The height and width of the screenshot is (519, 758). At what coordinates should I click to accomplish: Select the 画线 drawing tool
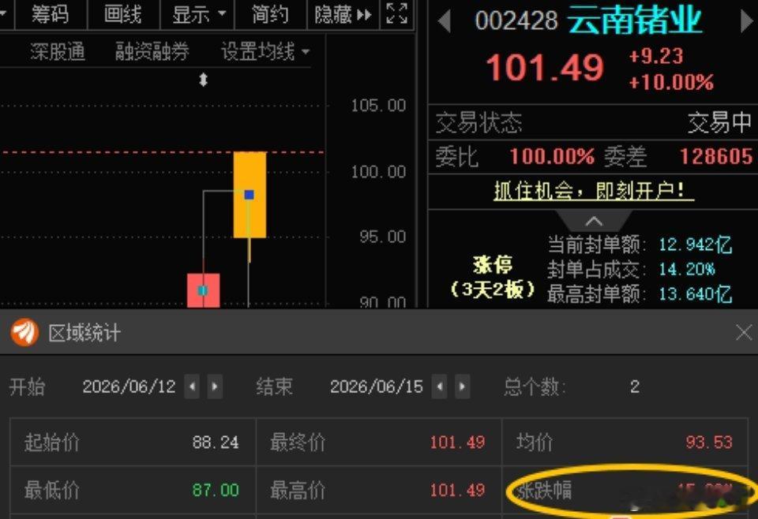click(123, 14)
